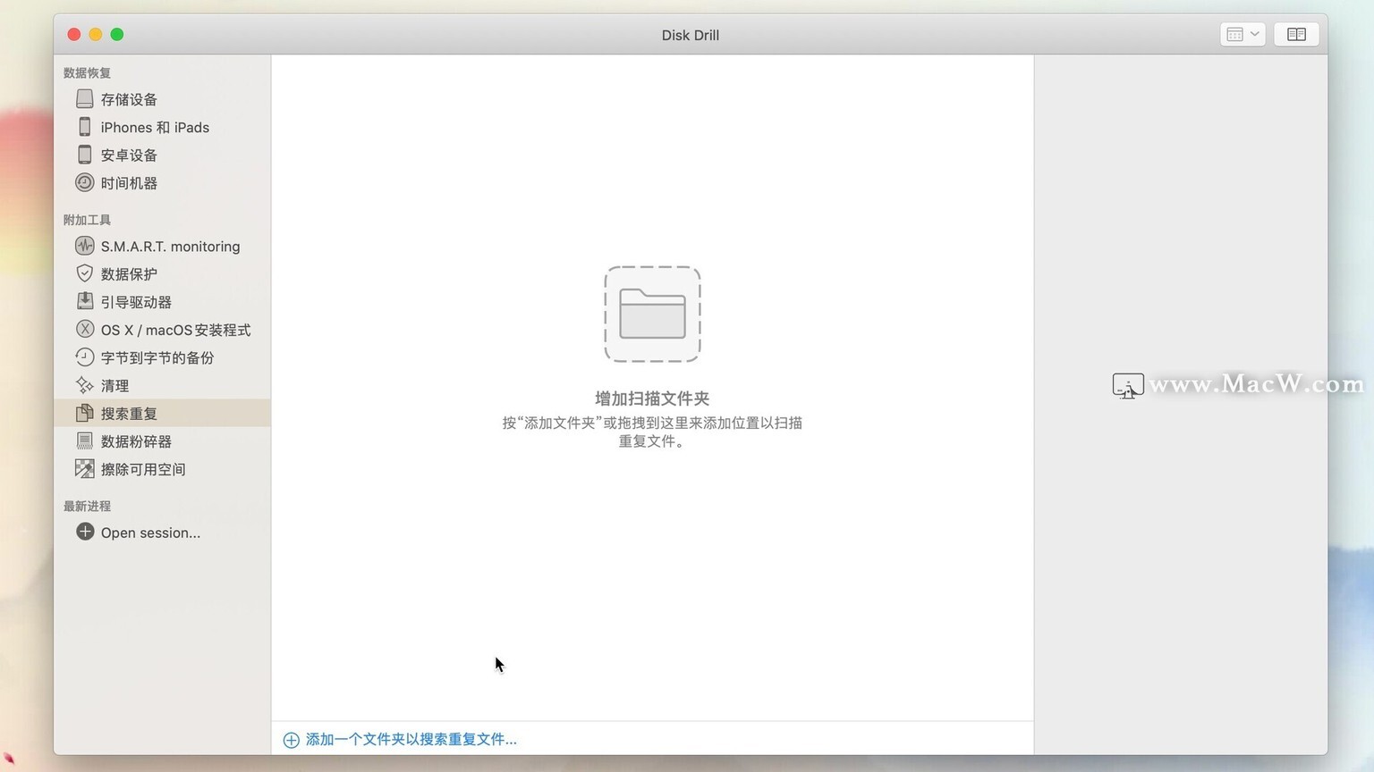Open 引导驱动器 tool
The width and height of the screenshot is (1374, 772).
pos(162,301)
